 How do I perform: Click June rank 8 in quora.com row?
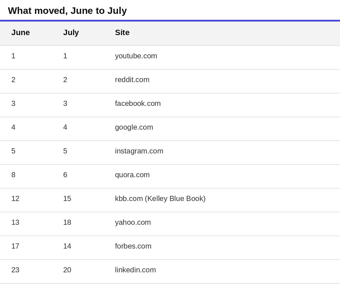coord(13,175)
